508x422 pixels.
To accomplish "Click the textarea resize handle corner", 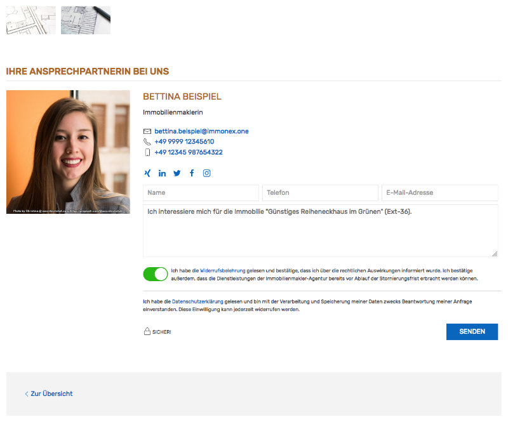I will point(495,254).
